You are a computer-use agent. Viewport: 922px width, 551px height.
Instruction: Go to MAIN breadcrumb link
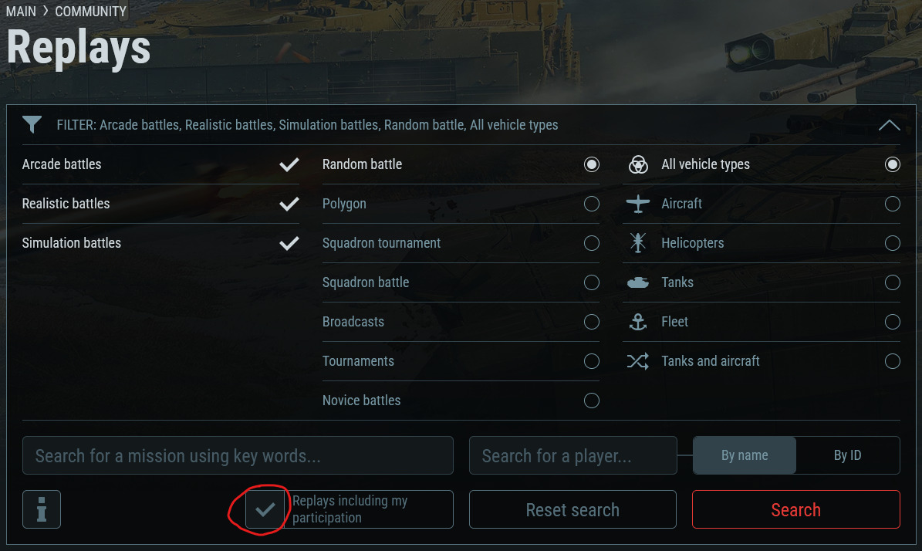point(22,12)
